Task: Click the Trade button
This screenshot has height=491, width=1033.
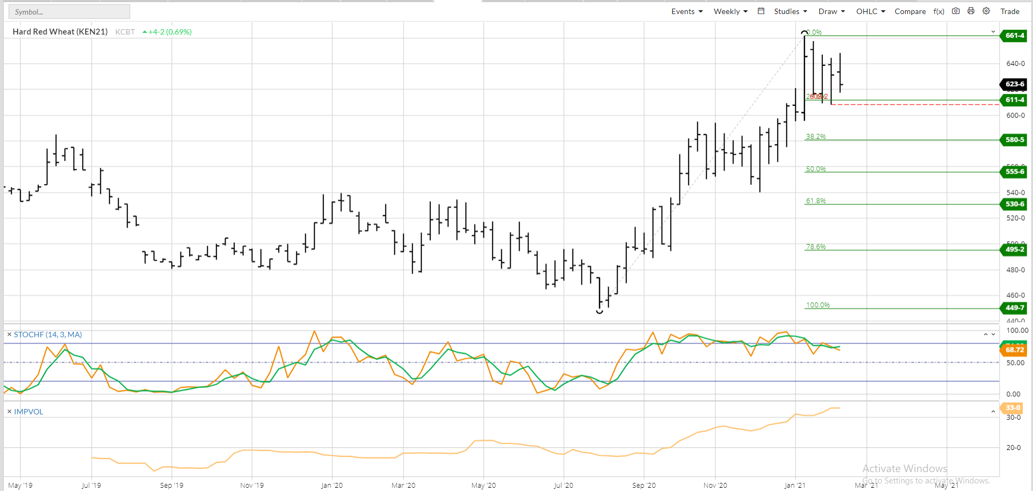Action: [1010, 11]
